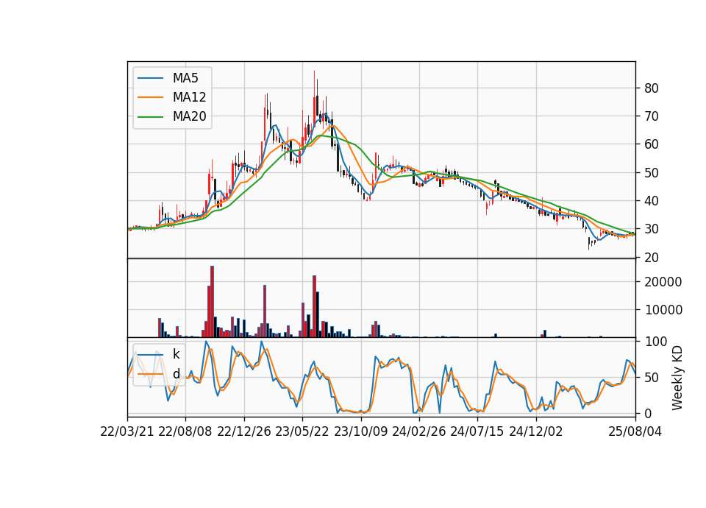Click the 22/12/26 date tick label
Image resolution: width=706 pixels, height=508 pixels.
[244, 431]
